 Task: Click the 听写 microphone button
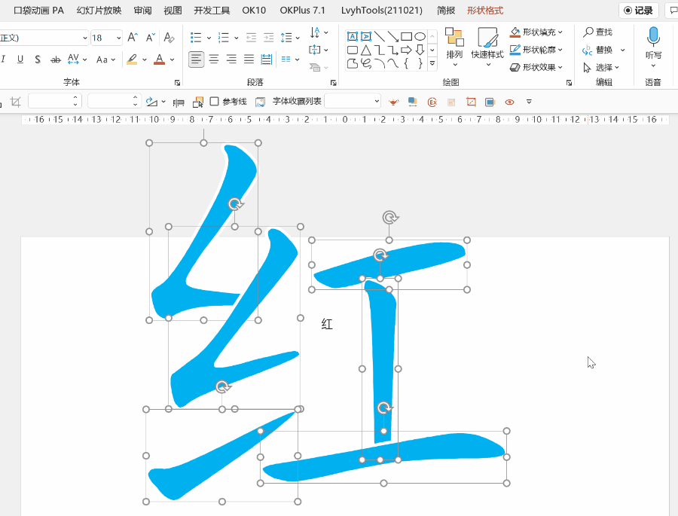[653, 47]
